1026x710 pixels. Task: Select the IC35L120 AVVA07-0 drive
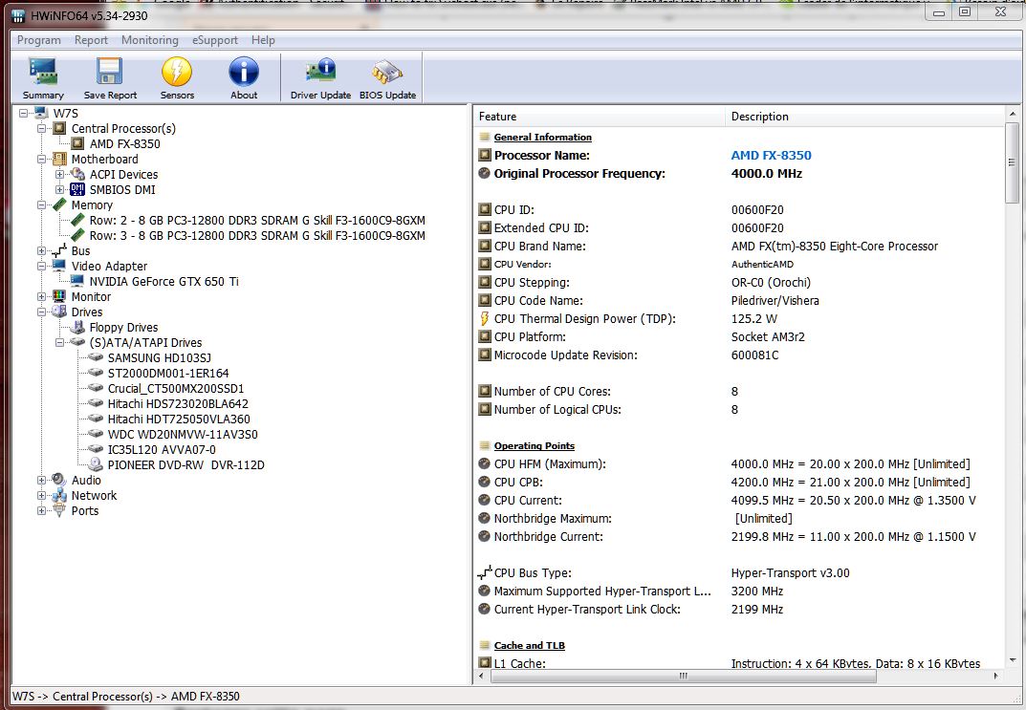click(x=162, y=450)
